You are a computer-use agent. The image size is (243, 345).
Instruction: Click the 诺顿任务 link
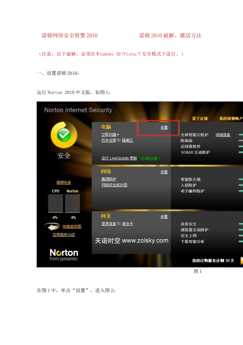[64, 183]
